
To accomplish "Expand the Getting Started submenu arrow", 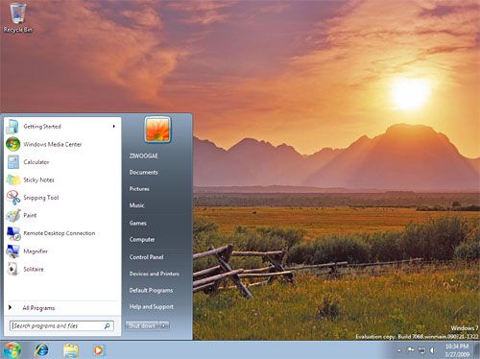I will 113,127.
